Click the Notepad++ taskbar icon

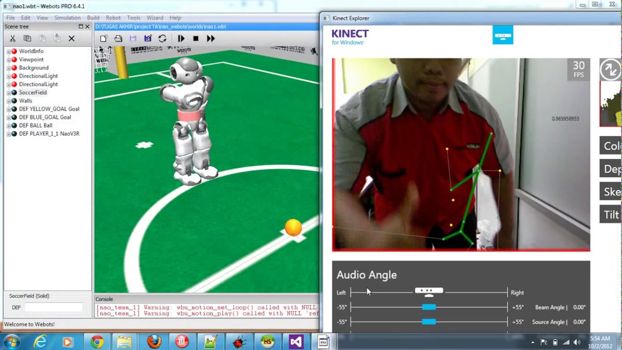tap(210, 342)
